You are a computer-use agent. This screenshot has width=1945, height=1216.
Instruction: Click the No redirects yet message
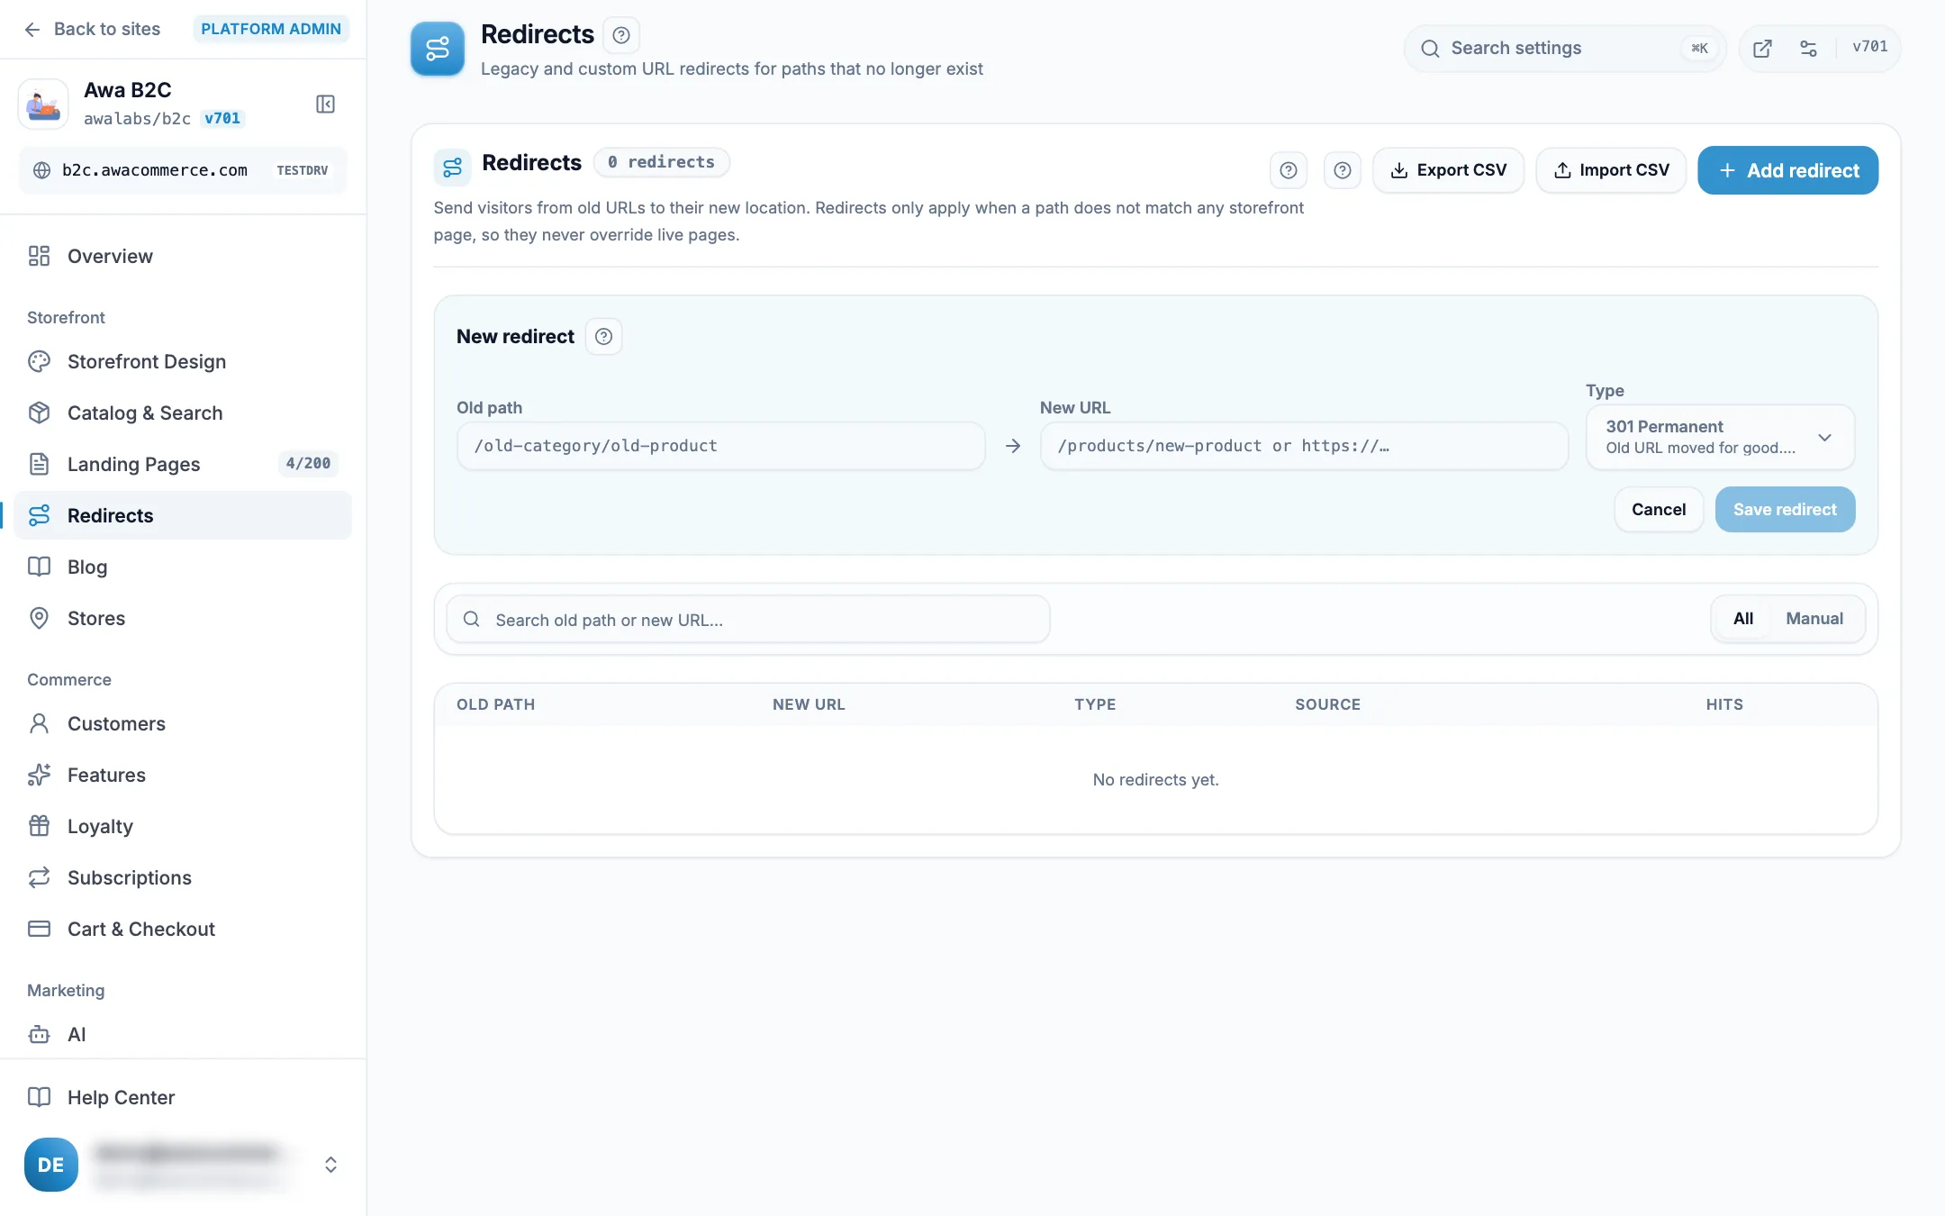(1155, 780)
